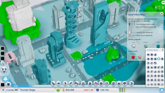
Task: Show the Ground Pollution biohazard data map
Action: pos(148,71)
